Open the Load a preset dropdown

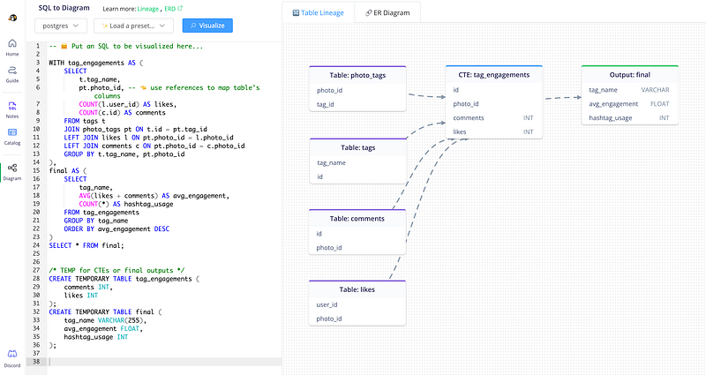point(133,26)
